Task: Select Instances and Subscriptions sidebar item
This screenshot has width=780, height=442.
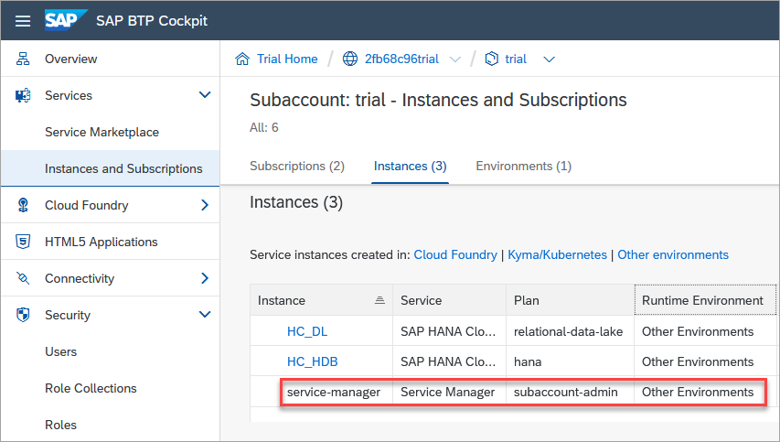Action: click(x=111, y=168)
